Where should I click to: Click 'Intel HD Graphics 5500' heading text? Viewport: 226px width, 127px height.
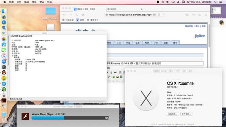coord(21,36)
